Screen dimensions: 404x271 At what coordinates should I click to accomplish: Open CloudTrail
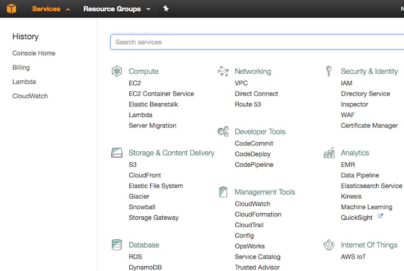pyautogui.click(x=249, y=225)
